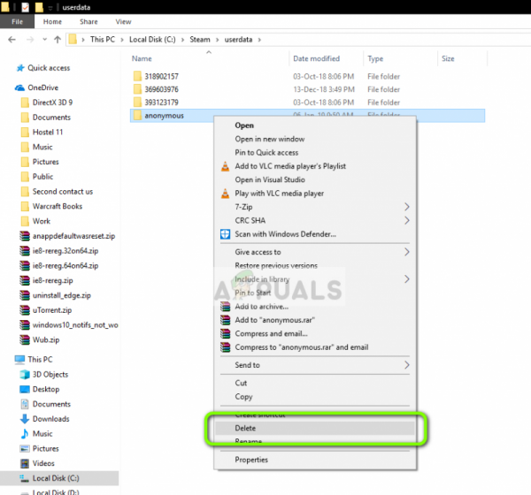Viewport: 531px width, 495px height.
Task: Open the Share ribbon tab
Action: click(88, 21)
